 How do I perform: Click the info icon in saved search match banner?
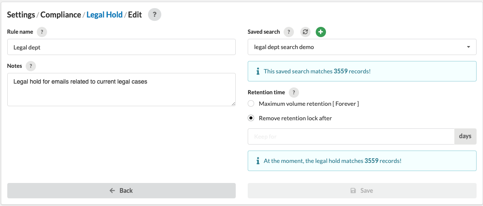tap(258, 71)
